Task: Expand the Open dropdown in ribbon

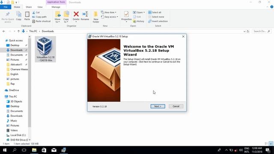Action: (x=139, y=12)
